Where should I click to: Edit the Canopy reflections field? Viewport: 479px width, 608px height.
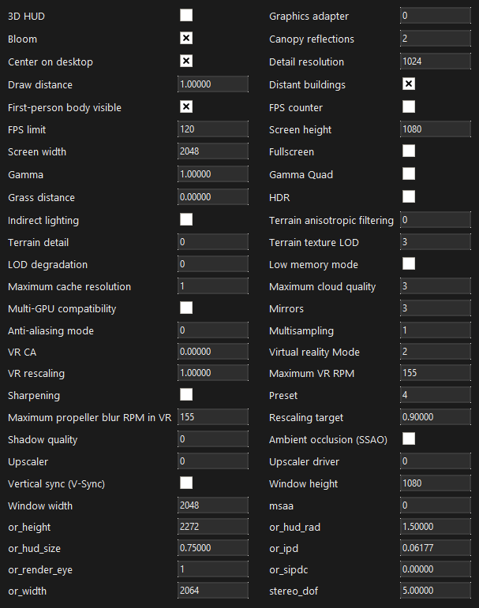point(436,39)
